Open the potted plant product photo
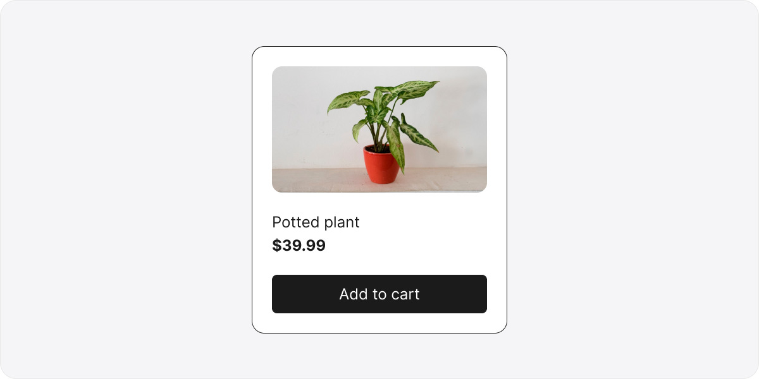This screenshot has width=759, height=379. click(x=379, y=129)
